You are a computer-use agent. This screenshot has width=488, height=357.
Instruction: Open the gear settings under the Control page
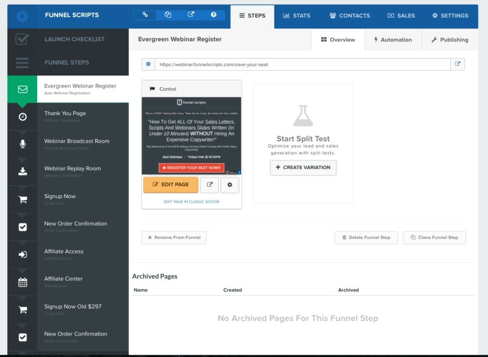point(230,185)
